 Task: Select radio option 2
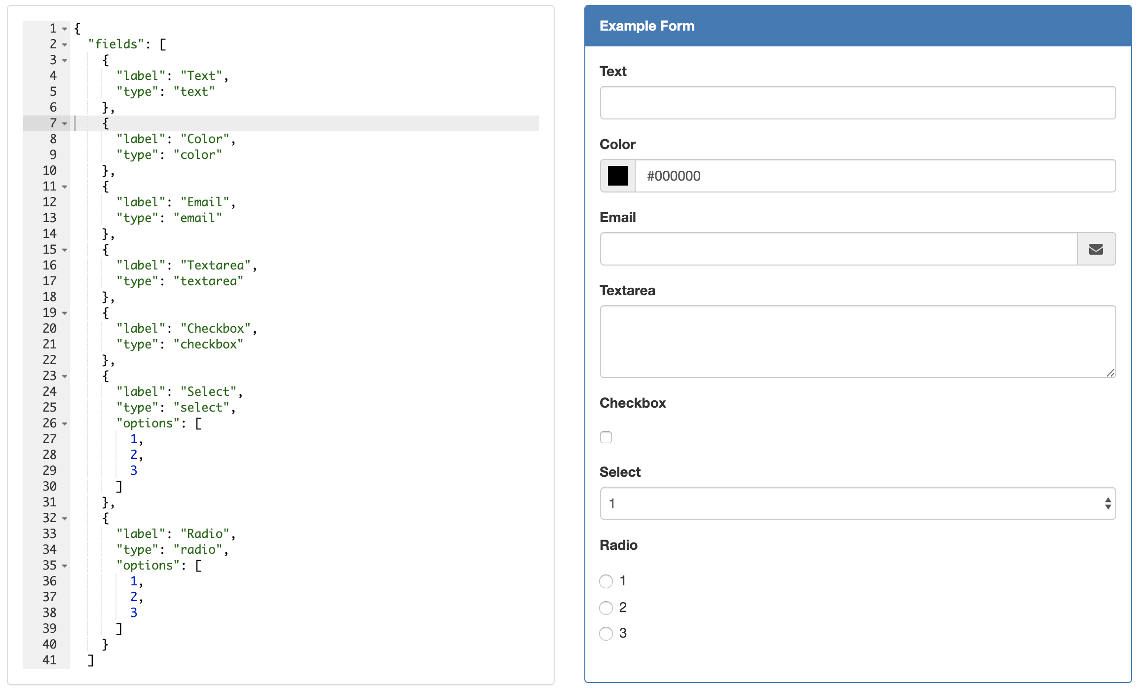606,608
